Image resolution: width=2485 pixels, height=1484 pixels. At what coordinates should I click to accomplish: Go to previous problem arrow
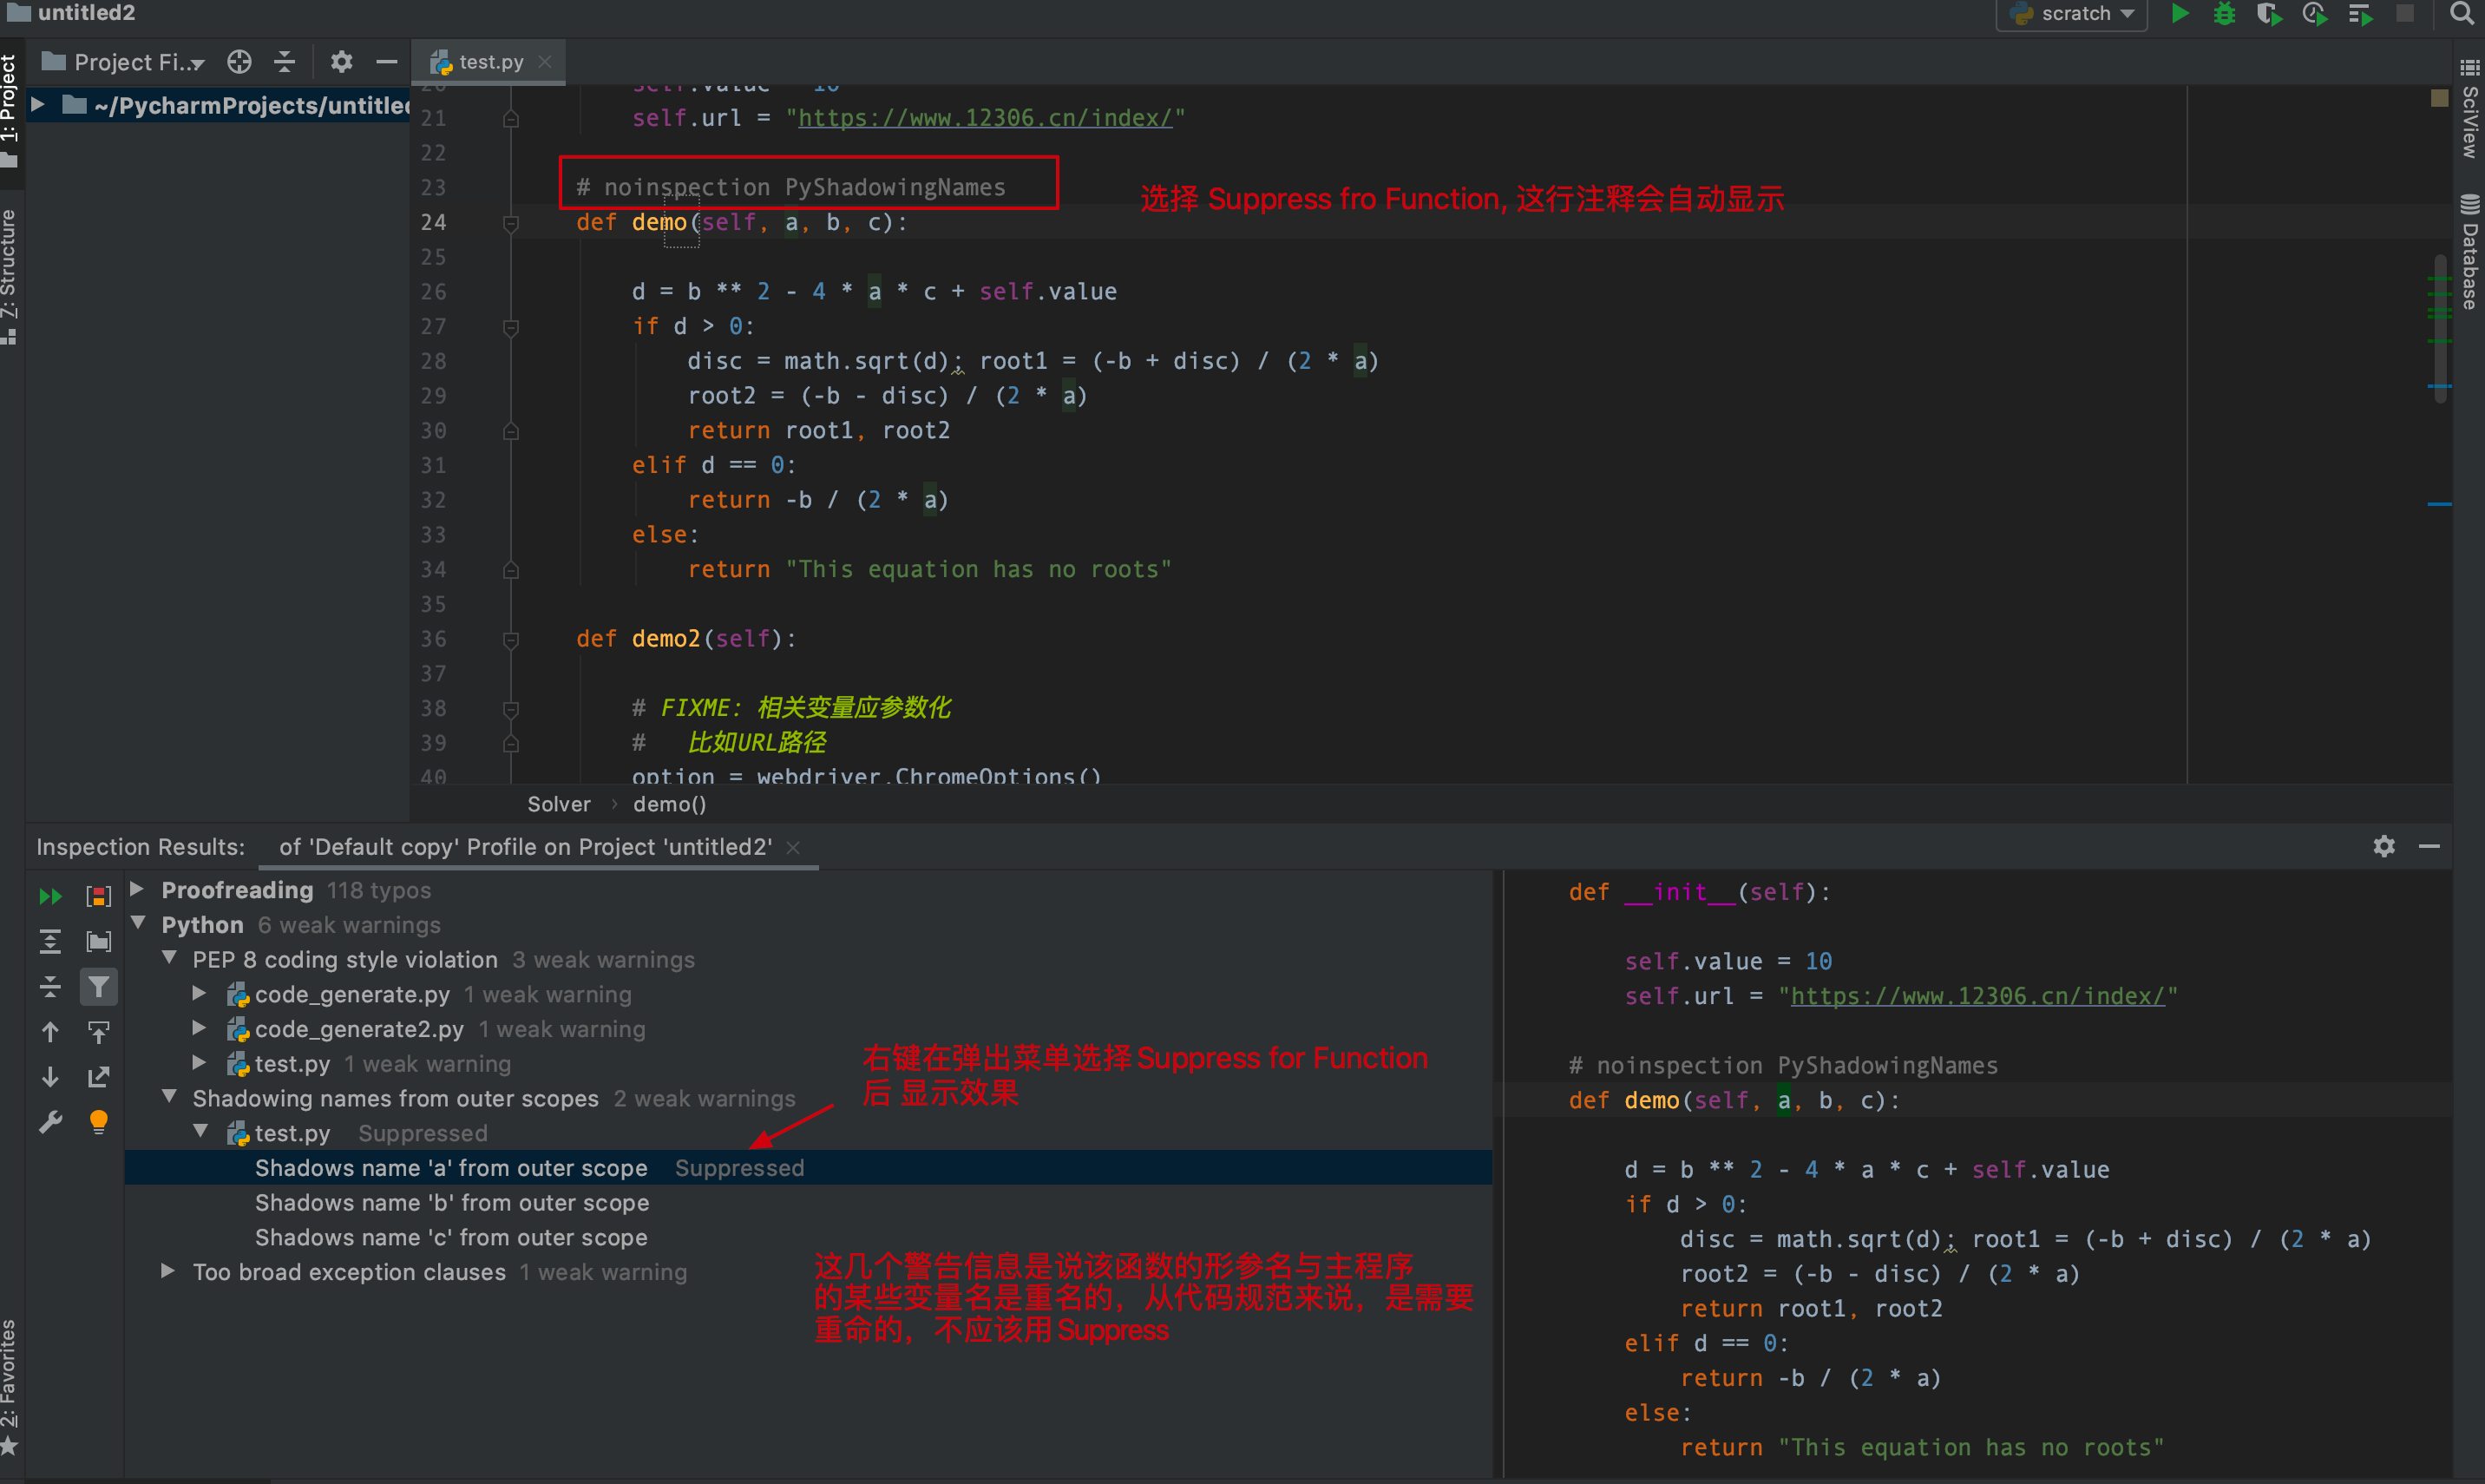[50, 1032]
